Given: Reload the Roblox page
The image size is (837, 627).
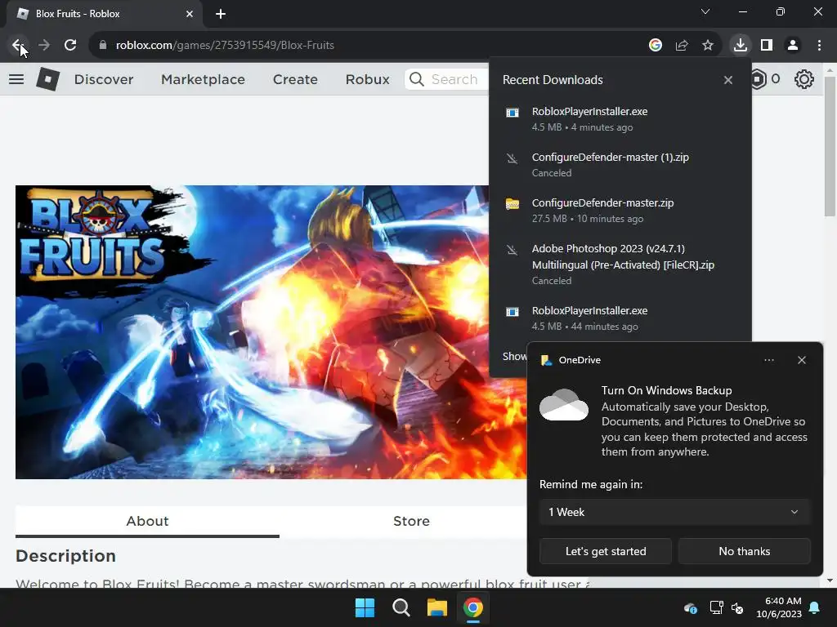Looking at the screenshot, I should (70, 46).
